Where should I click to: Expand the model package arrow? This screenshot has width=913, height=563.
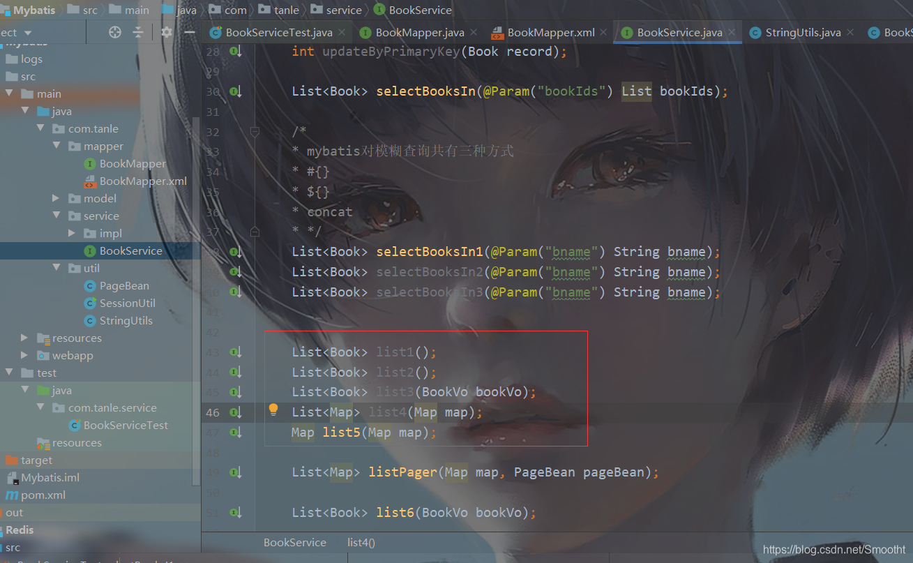click(x=56, y=198)
